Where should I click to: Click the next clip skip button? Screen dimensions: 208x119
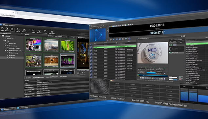point(120,39)
